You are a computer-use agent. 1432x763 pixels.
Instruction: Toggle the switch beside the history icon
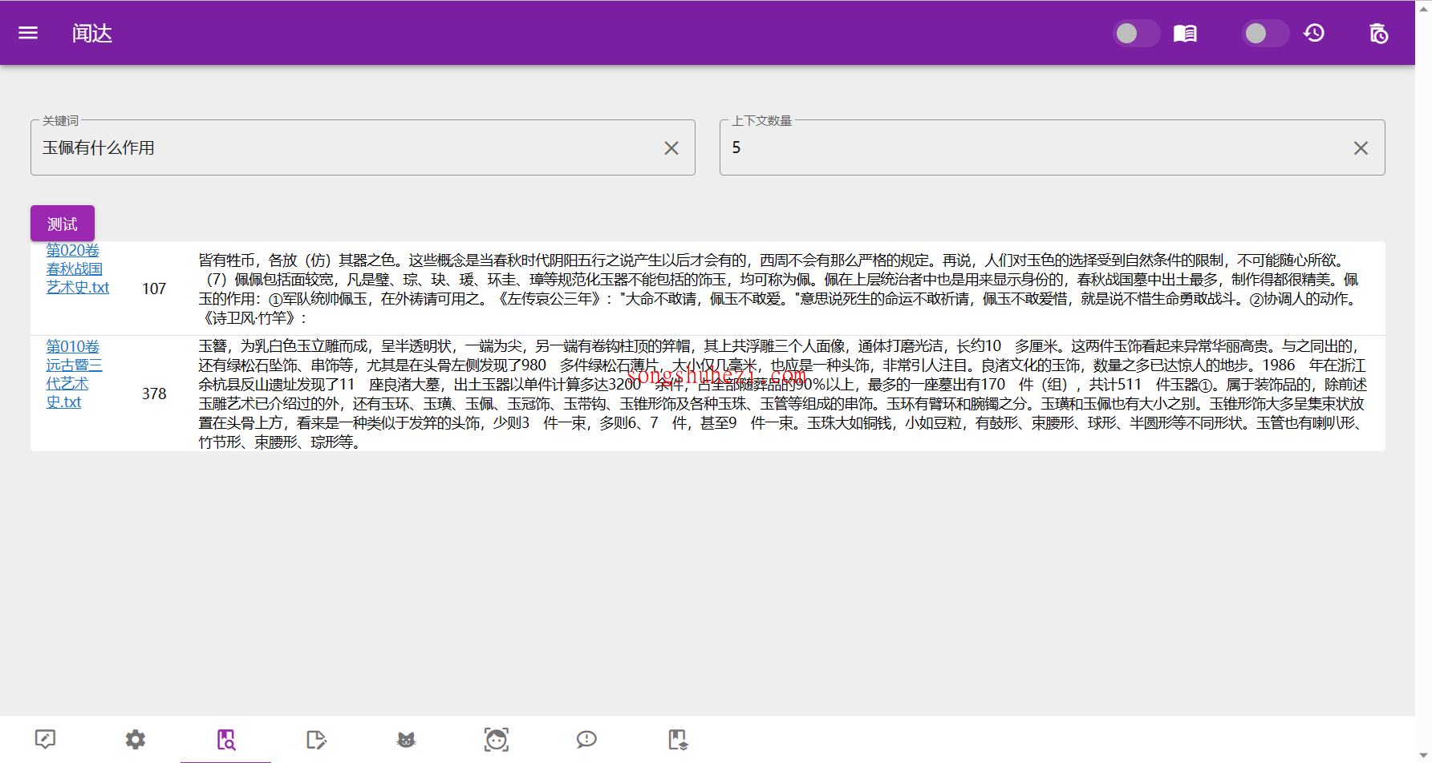click(x=1265, y=33)
